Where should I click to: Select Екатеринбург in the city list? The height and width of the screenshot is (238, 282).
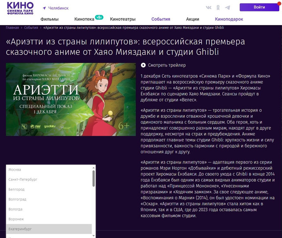pyautogui.click(x=49, y=229)
